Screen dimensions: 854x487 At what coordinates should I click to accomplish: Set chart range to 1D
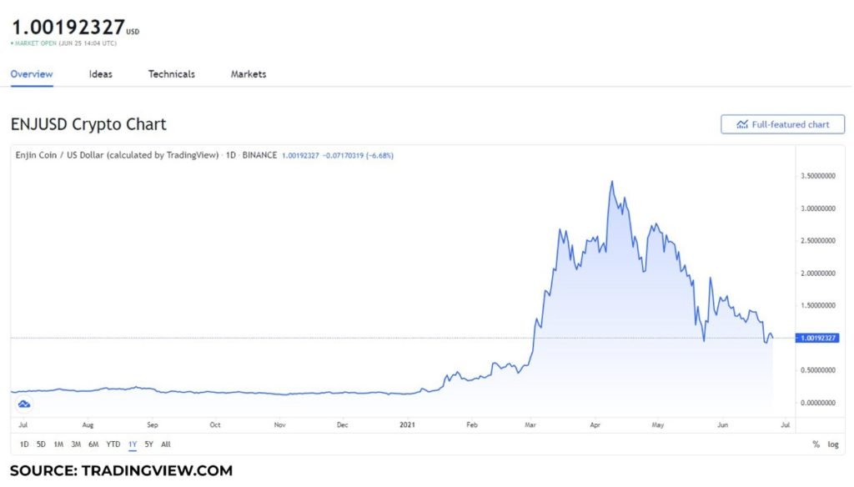coord(24,444)
